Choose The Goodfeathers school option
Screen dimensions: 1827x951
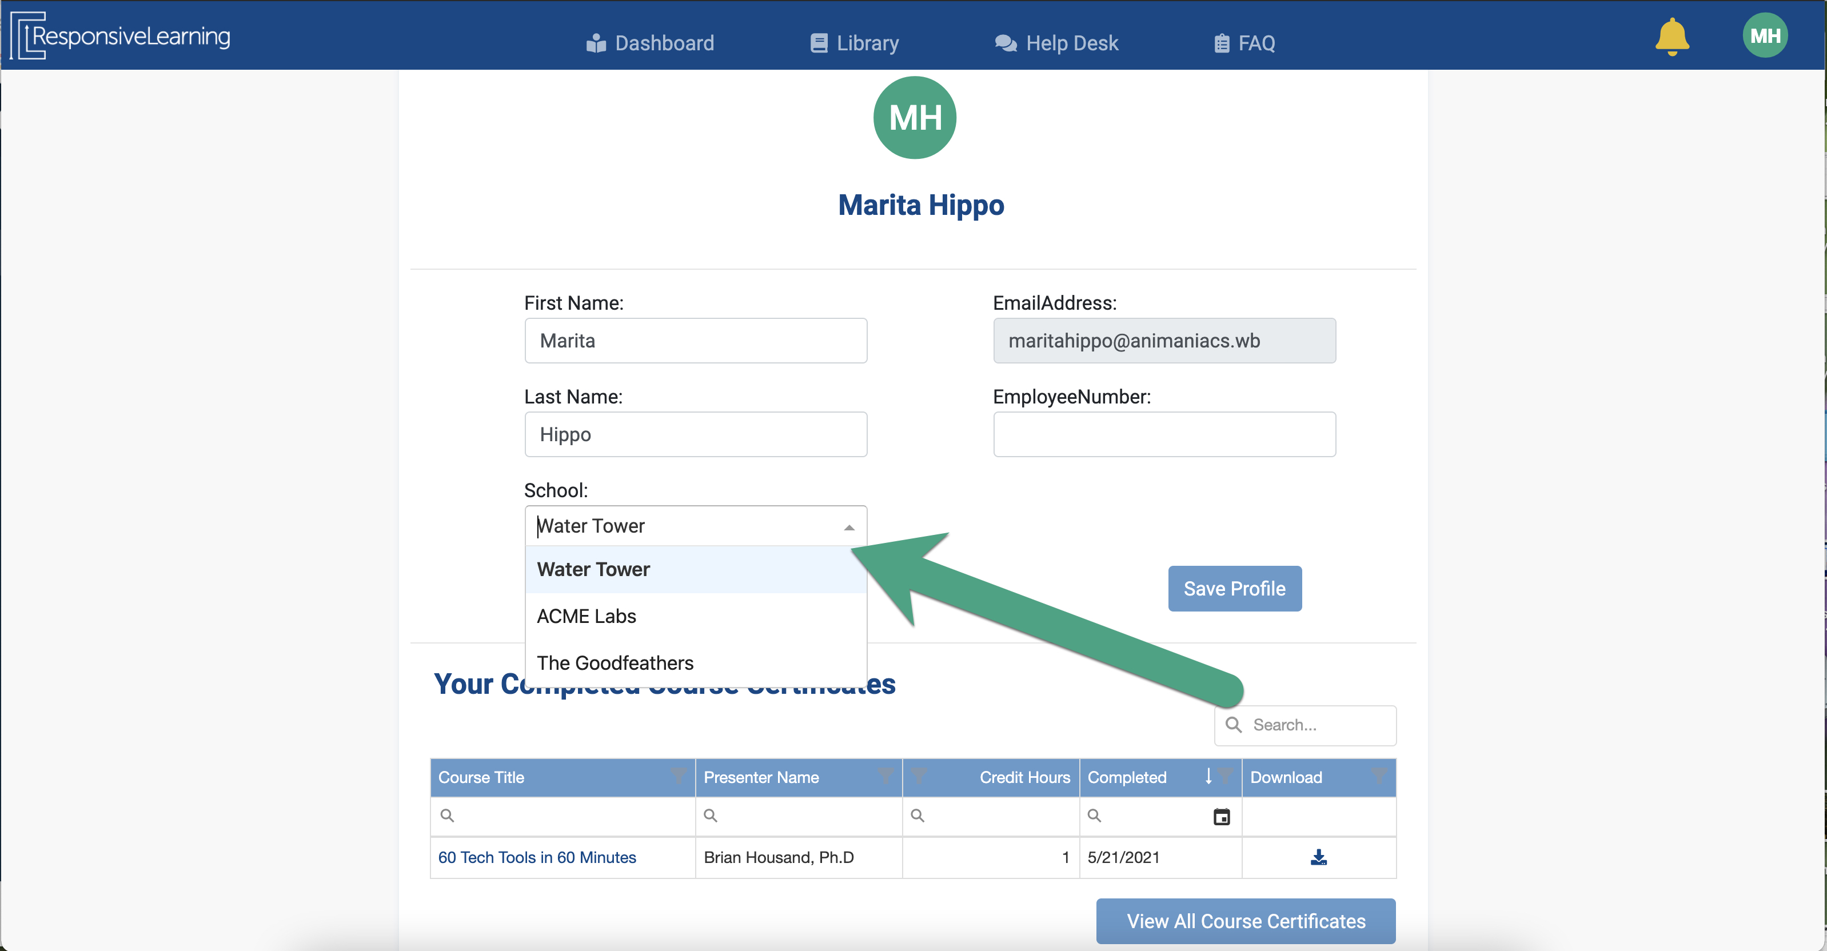pos(615,663)
